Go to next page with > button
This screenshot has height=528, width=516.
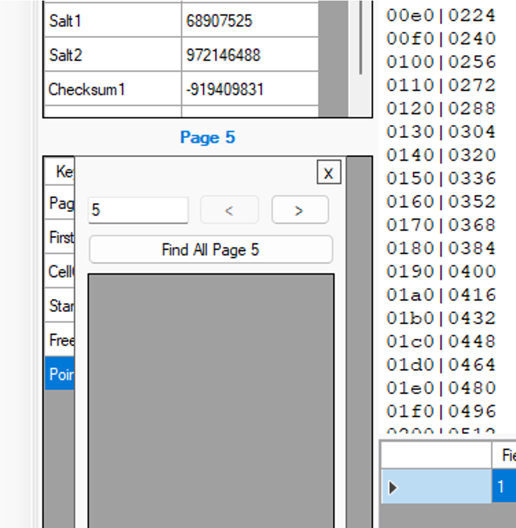(x=300, y=210)
